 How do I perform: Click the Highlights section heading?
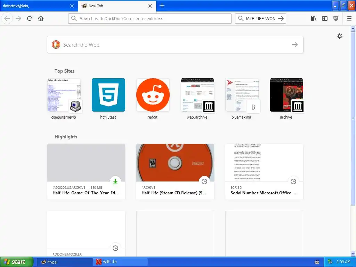pyautogui.click(x=66, y=137)
